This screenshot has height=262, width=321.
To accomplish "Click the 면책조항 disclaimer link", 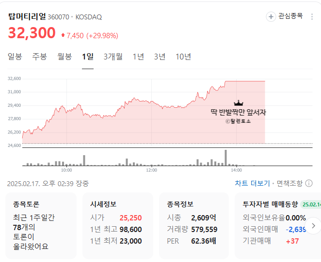I will tap(289, 183).
